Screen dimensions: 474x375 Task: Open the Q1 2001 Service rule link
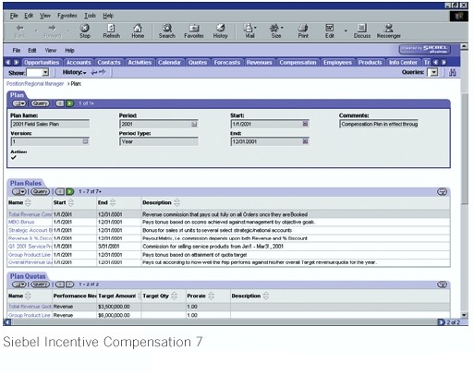(x=30, y=247)
